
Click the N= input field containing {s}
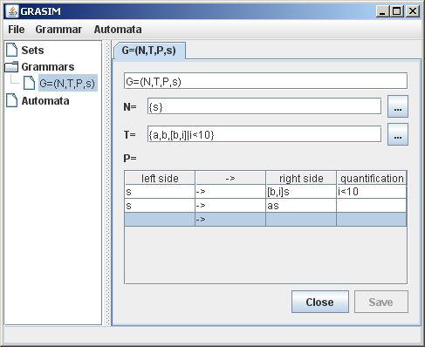click(264, 106)
